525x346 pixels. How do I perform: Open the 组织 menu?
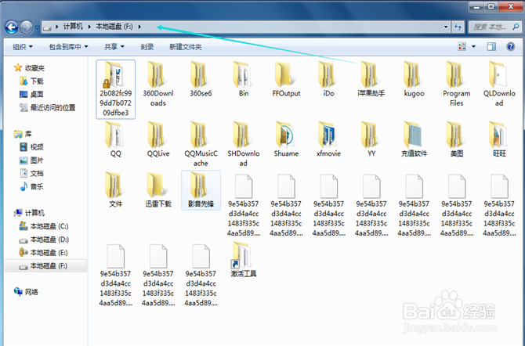pyautogui.click(x=23, y=47)
